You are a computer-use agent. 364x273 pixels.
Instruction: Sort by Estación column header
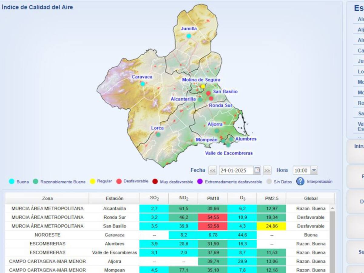(114, 198)
